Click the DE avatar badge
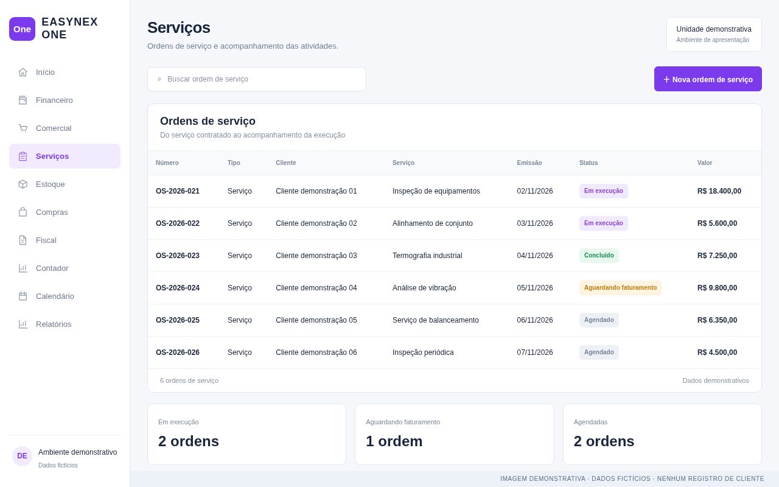The width and height of the screenshot is (779, 487). 22,456
